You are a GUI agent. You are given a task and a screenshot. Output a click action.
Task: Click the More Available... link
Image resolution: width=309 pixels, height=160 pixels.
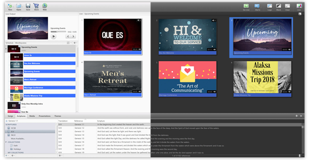[18, 138]
